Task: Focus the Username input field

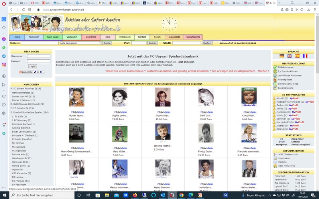Action: 38,56
